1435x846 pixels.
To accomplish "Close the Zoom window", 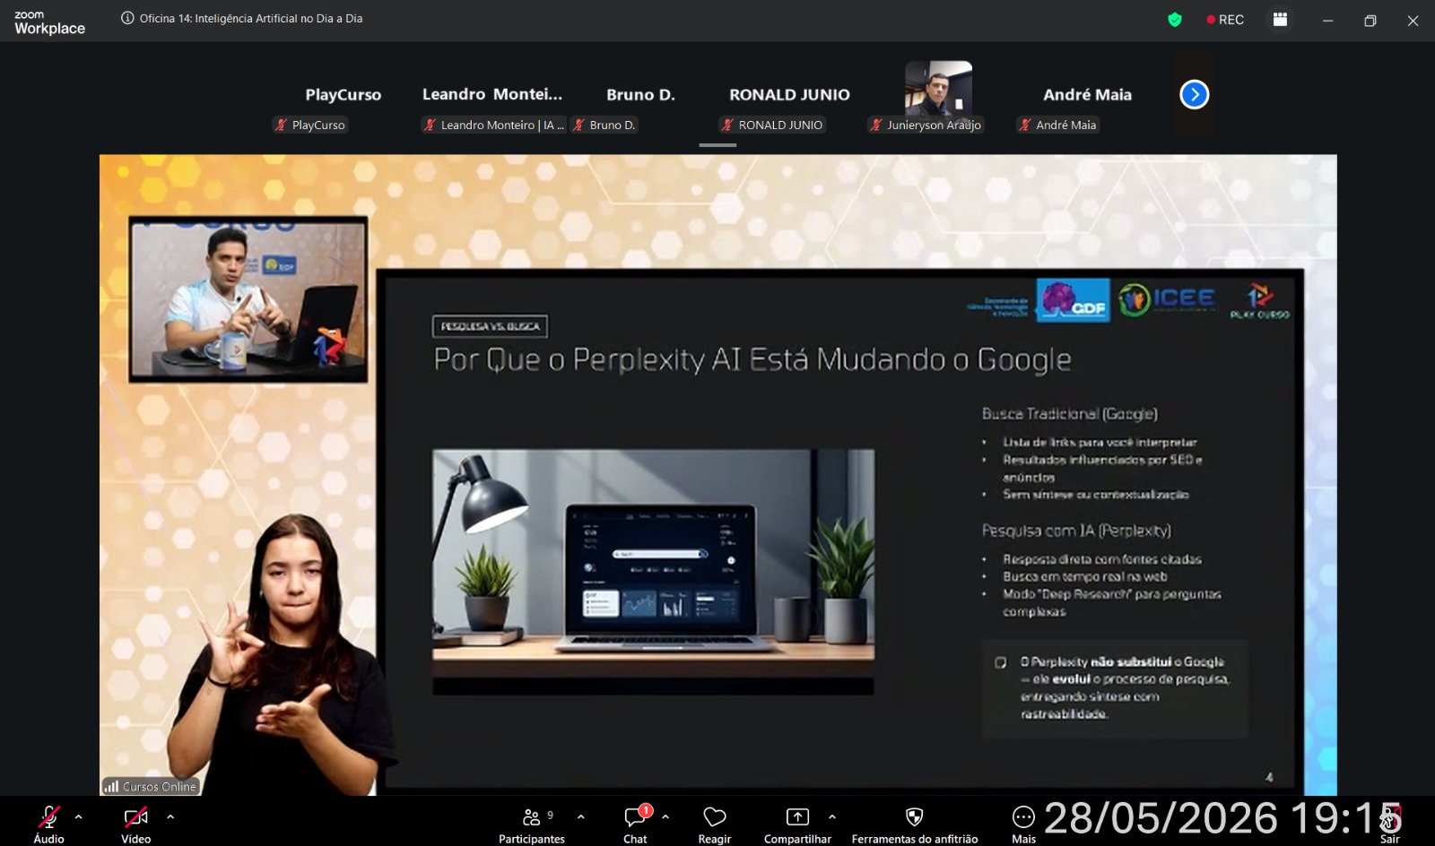I will click(1413, 20).
